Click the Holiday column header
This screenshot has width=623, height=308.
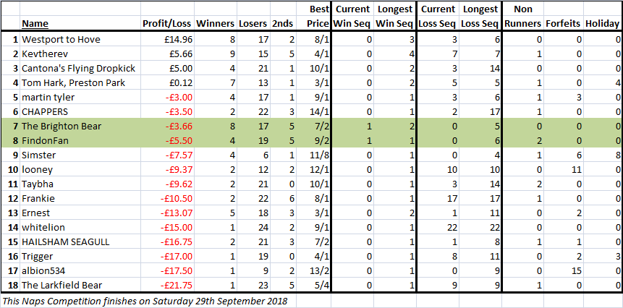(x=601, y=24)
